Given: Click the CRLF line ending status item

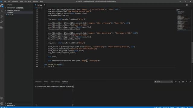Looking at the screenshot, I should point(177,107).
